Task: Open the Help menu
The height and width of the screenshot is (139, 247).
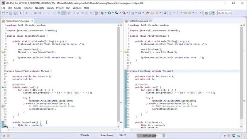Action: coord(86,8)
